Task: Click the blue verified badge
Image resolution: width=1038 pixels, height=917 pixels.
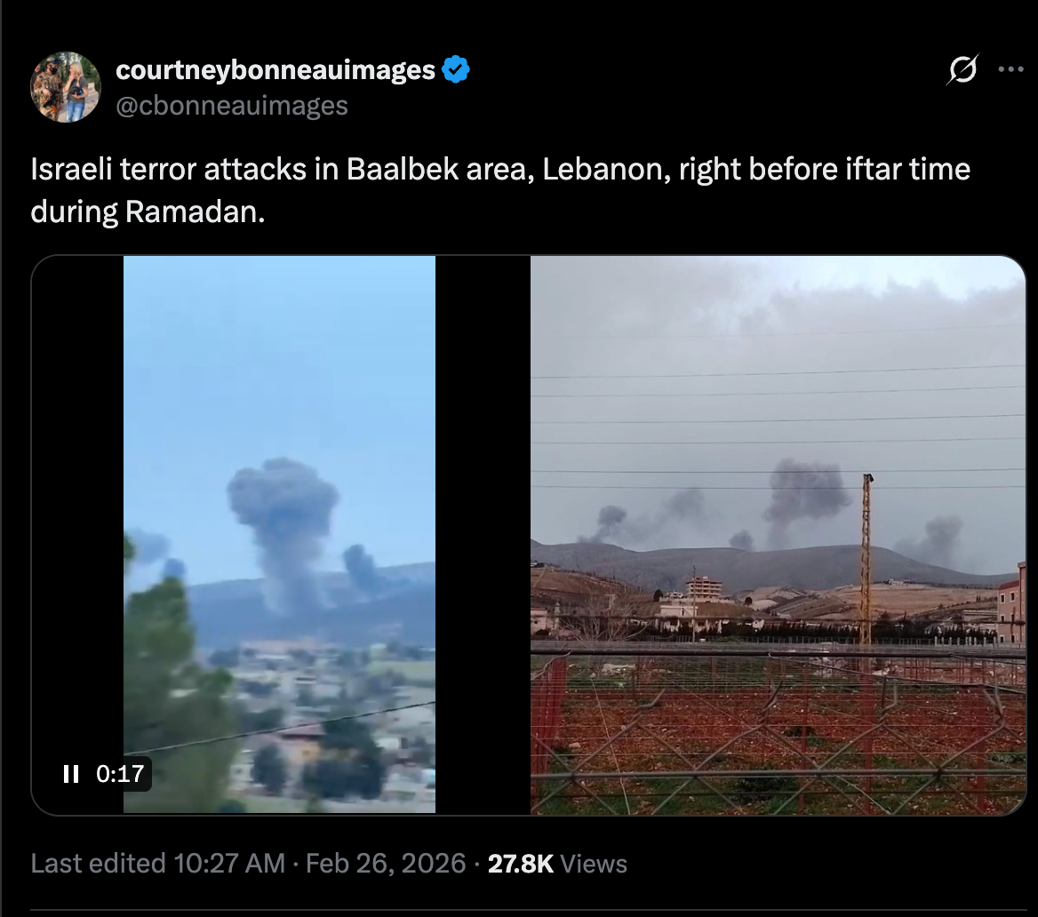Action: 455,69
